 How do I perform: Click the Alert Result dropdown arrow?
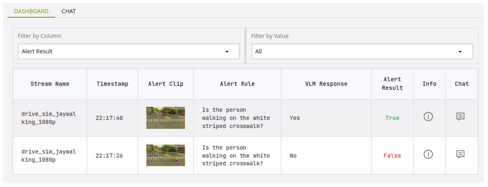coord(227,52)
